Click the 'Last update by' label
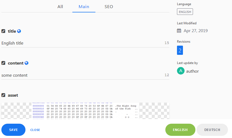Image resolution: width=232 pixels, height=138 pixels. 187,63
